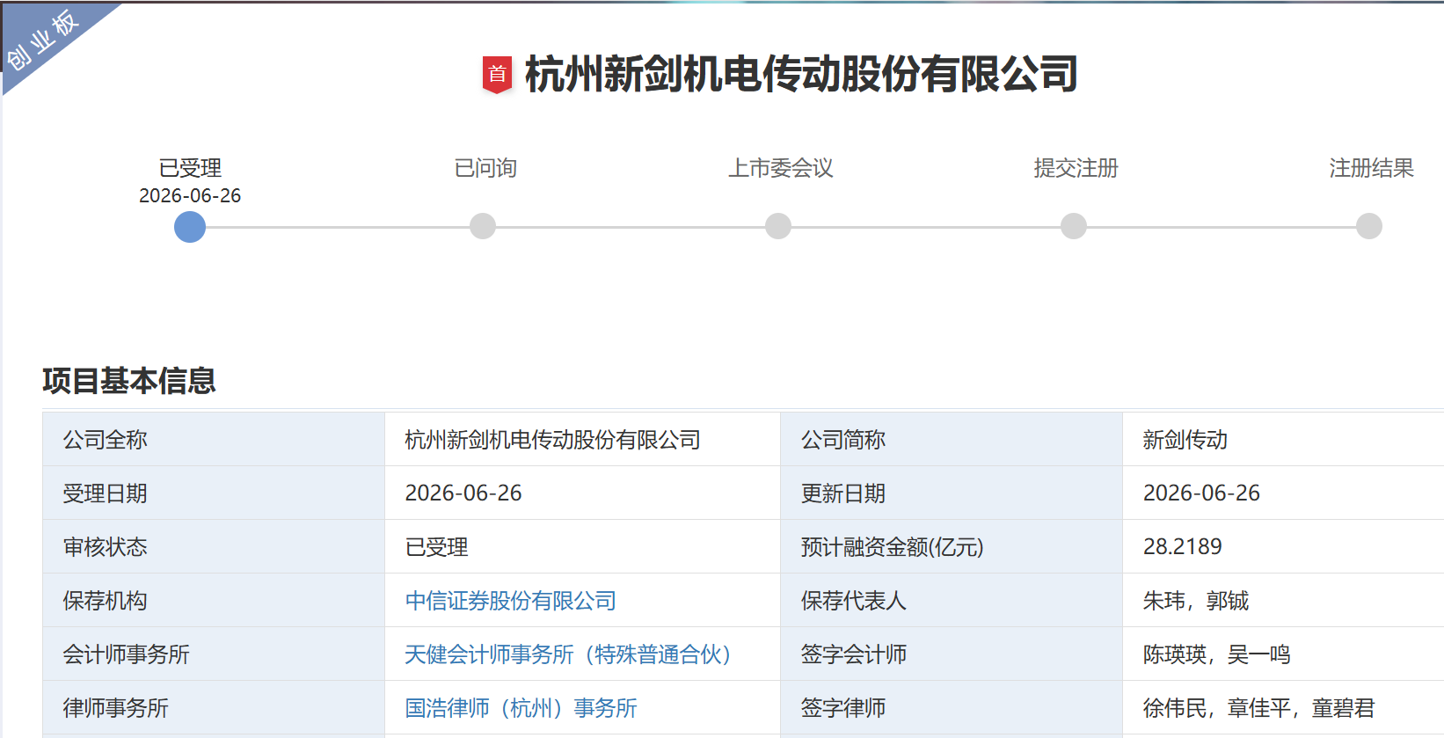This screenshot has height=738, width=1444.
Task: Click the 创业板 corner ribbon
Action: click(44, 40)
